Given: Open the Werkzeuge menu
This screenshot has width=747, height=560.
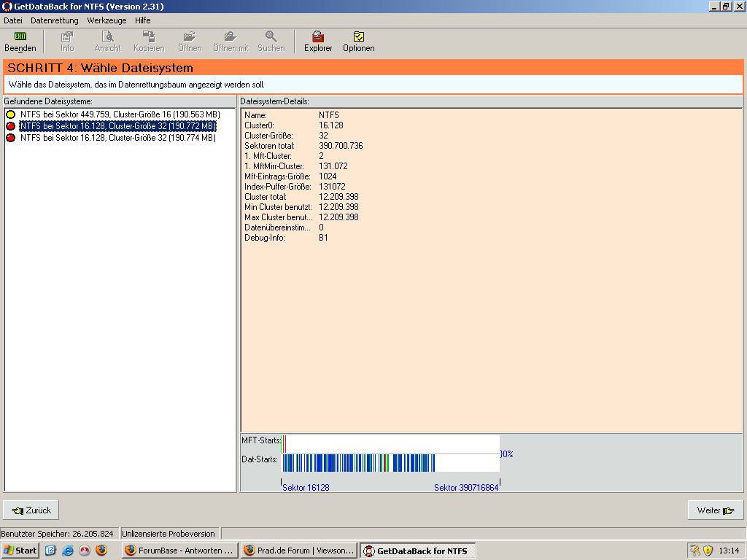Looking at the screenshot, I should pyautogui.click(x=107, y=20).
